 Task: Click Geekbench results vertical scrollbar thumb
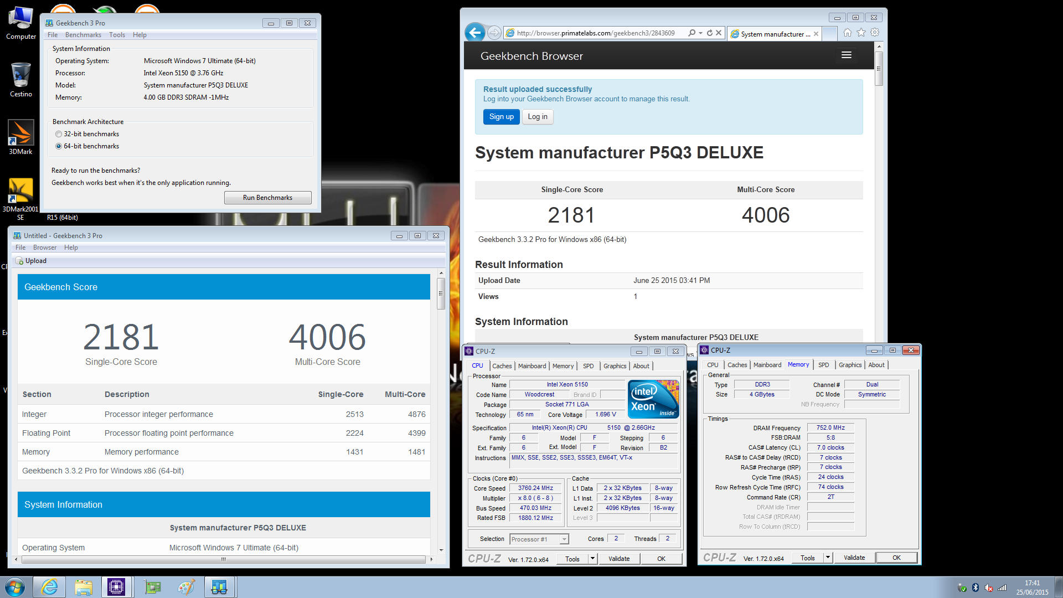(441, 293)
